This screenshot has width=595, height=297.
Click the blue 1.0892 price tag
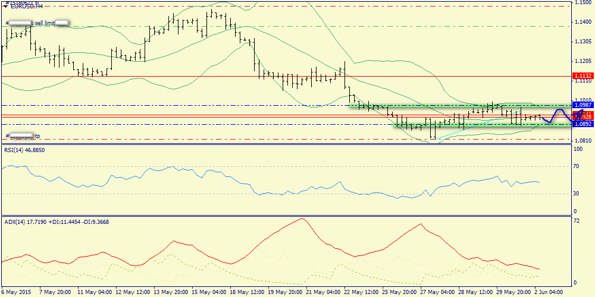click(x=583, y=124)
